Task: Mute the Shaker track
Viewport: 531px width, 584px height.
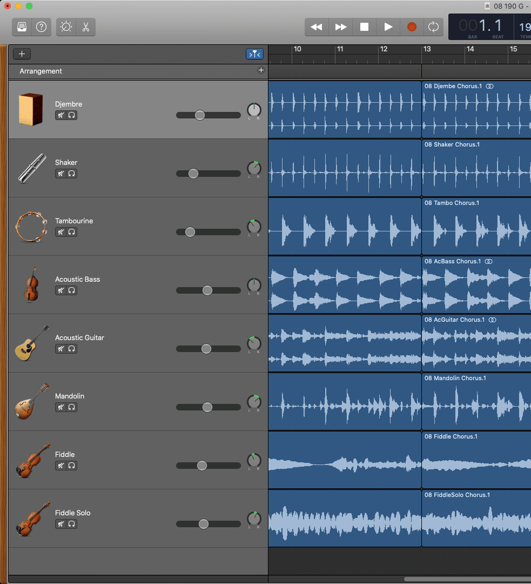Action: (61, 174)
